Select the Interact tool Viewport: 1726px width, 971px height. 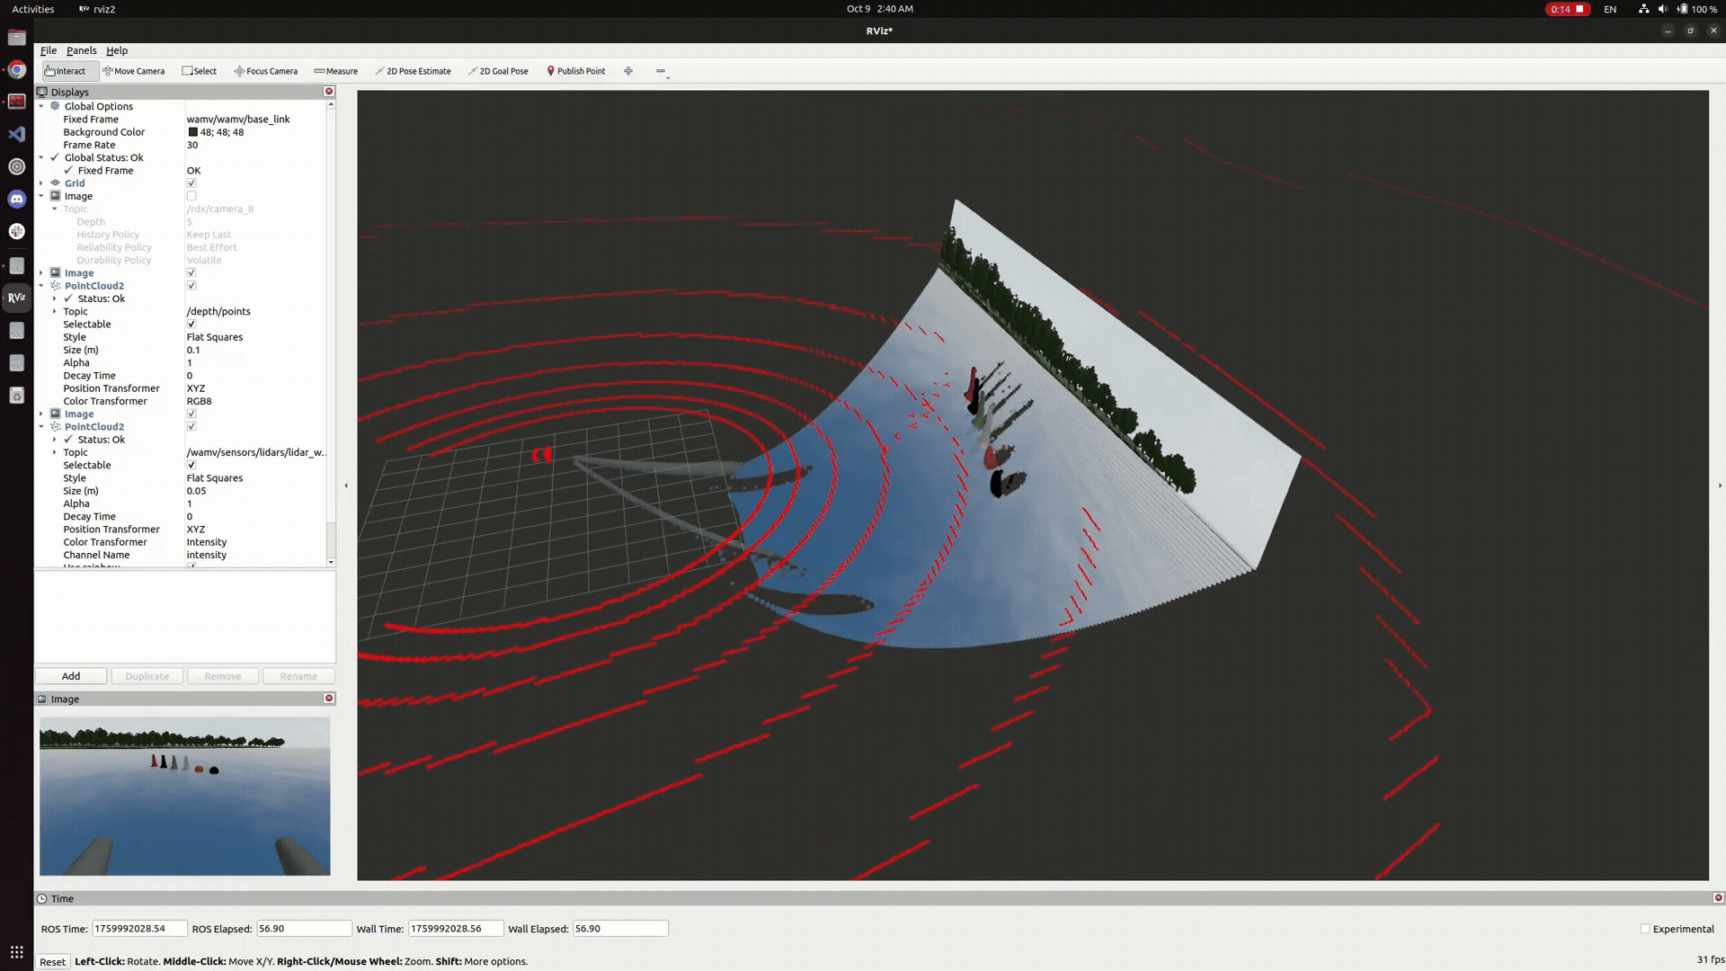[67, 70]
